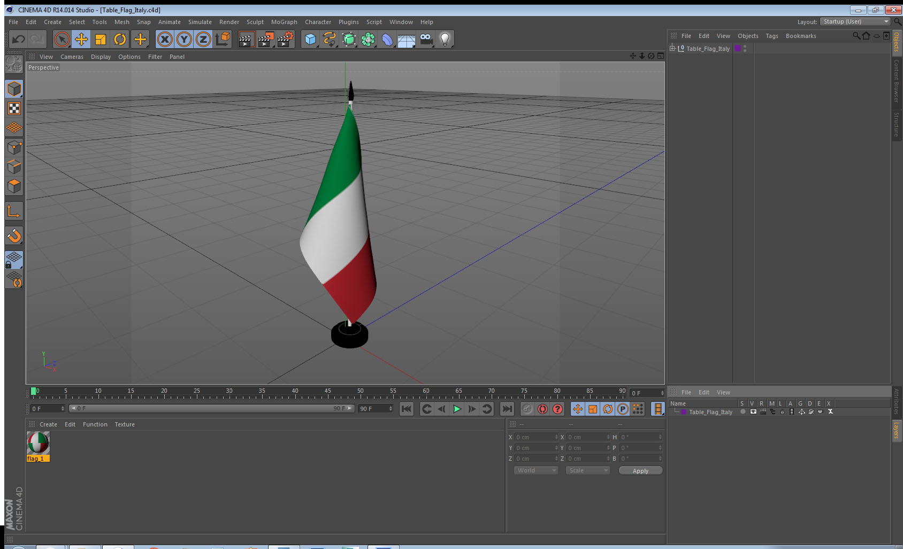
Task: Open the spline pen tools icon
Action: [330, 39]
